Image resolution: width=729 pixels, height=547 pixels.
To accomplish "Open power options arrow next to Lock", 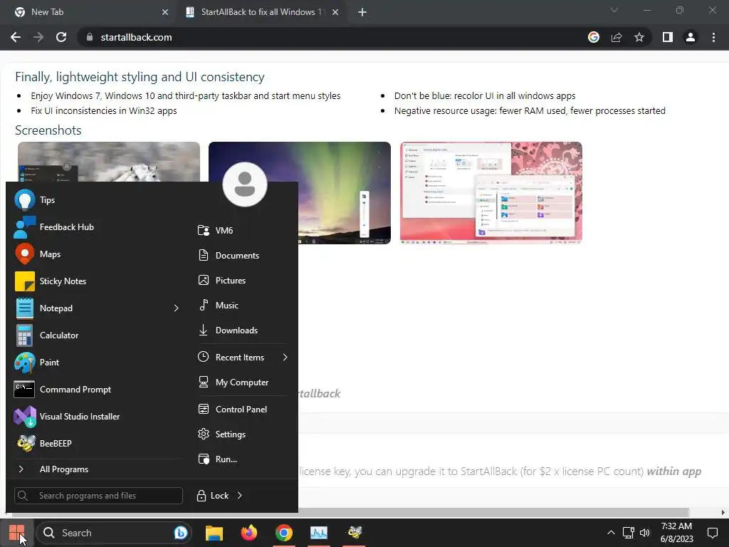I will tap(239, 496).
